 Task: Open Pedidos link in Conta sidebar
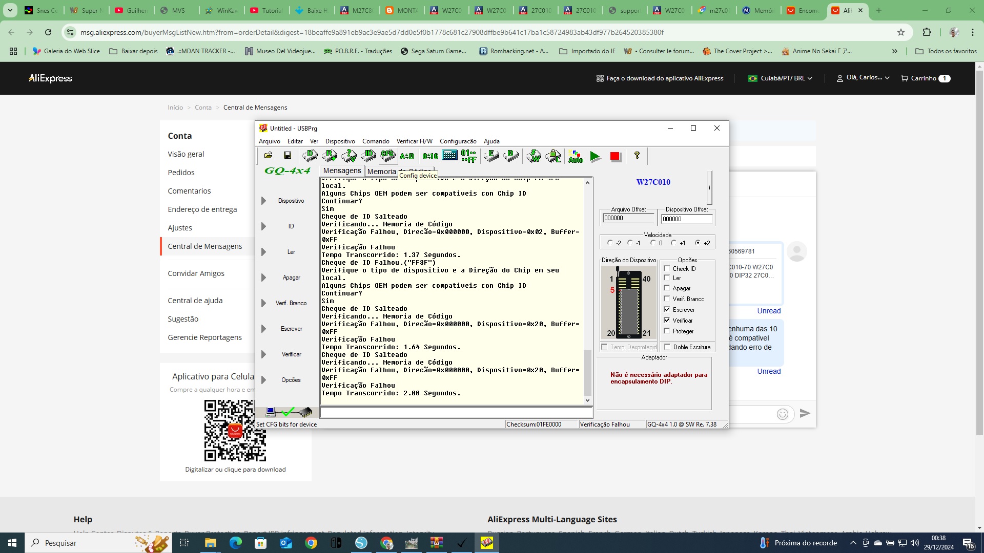coord(181,173)
